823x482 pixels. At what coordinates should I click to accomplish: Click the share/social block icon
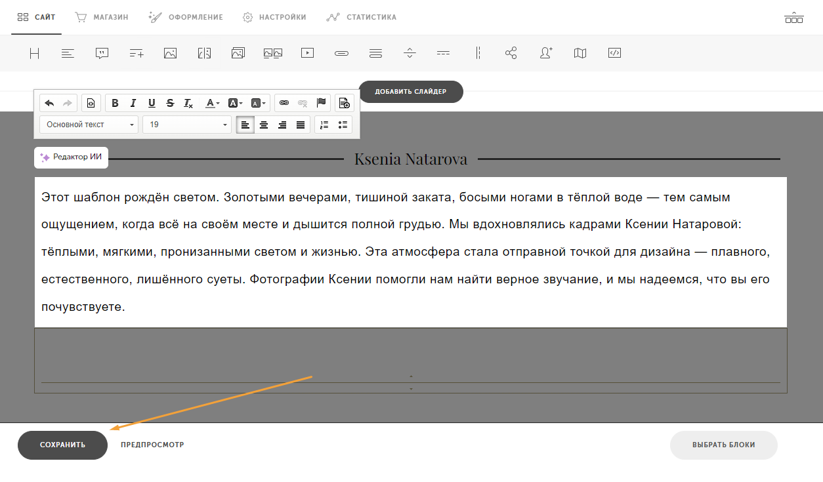coord(511,53)
